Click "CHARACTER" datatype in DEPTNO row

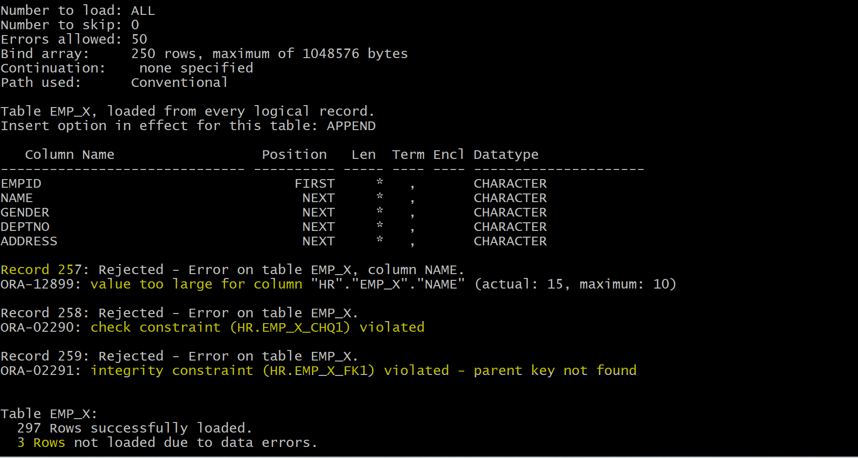510,227
